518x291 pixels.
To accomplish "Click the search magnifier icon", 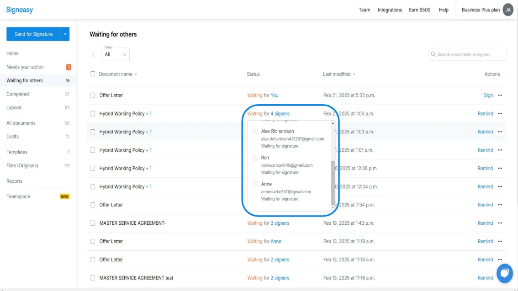I will click(x=433, y=54).
